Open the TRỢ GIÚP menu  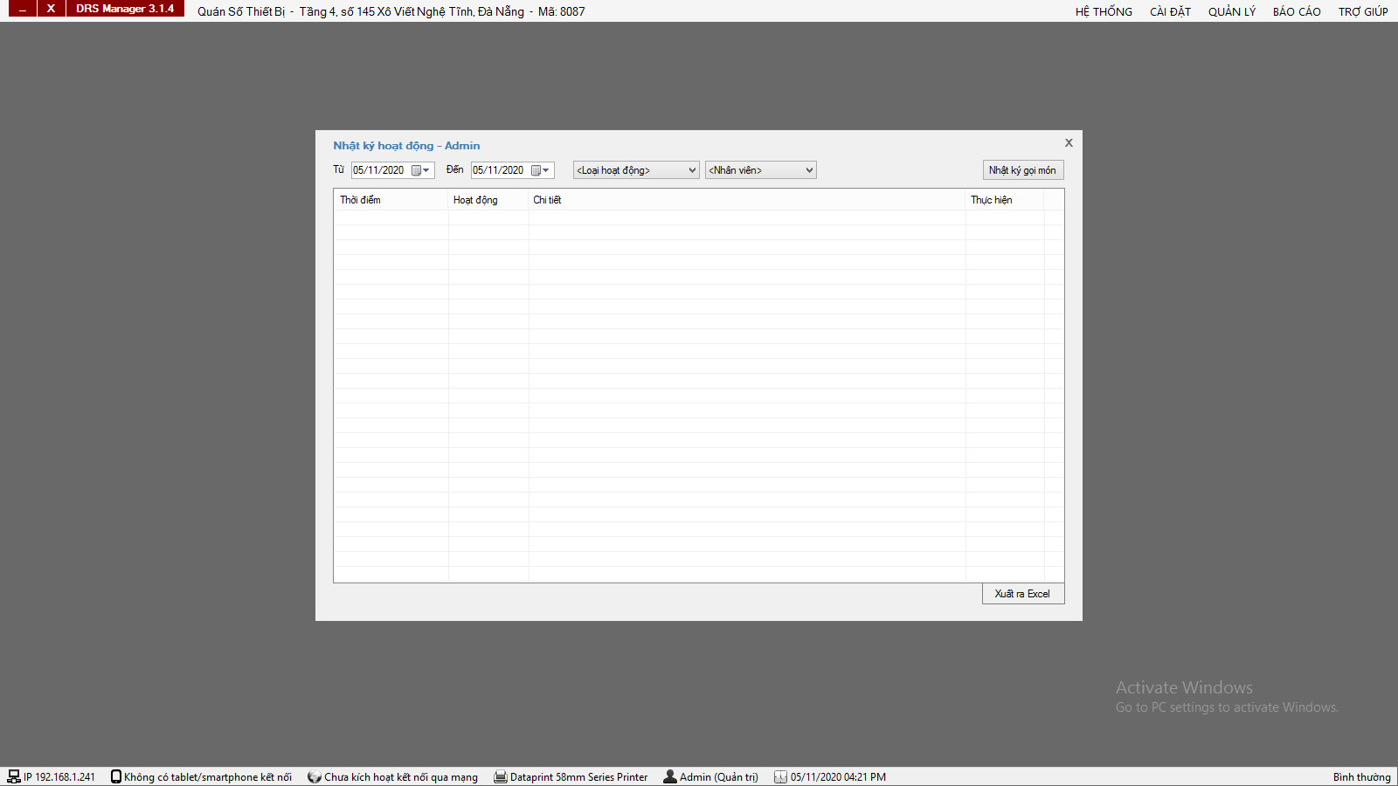point(1363,11)
